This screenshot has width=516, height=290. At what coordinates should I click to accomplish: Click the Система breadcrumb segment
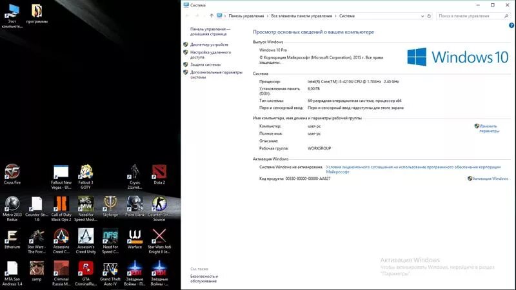347,15
